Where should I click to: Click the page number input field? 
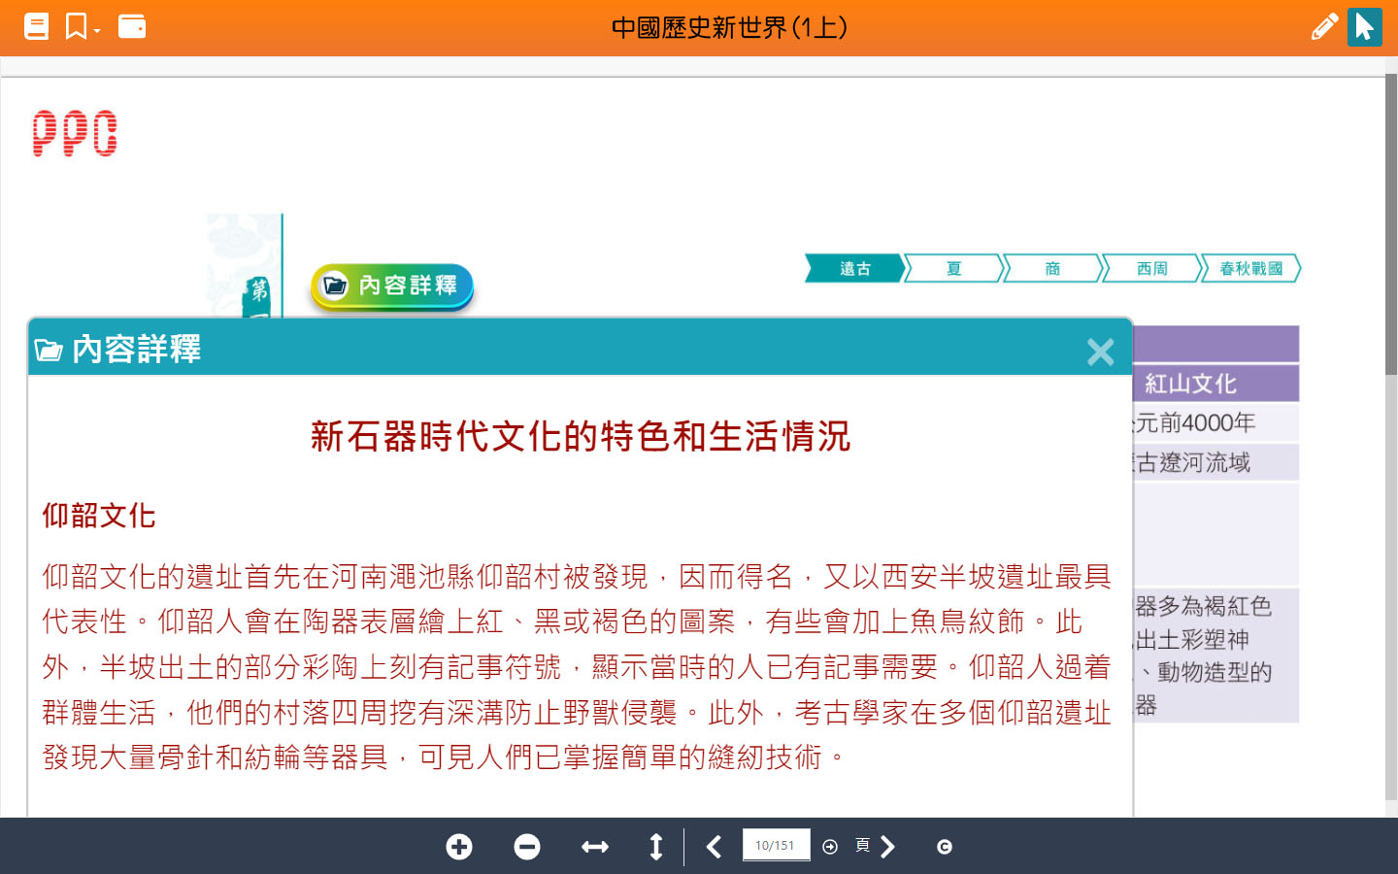coord(775,846)
